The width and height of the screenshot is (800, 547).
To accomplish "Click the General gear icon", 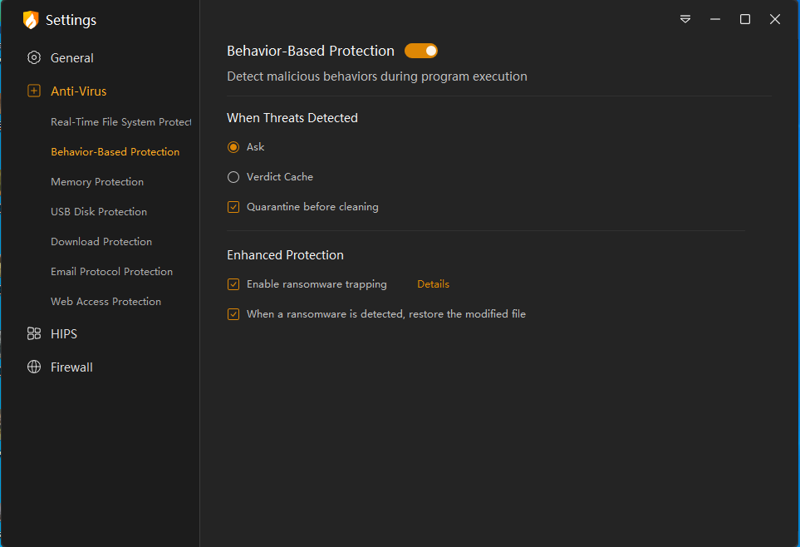I will 34,58.
